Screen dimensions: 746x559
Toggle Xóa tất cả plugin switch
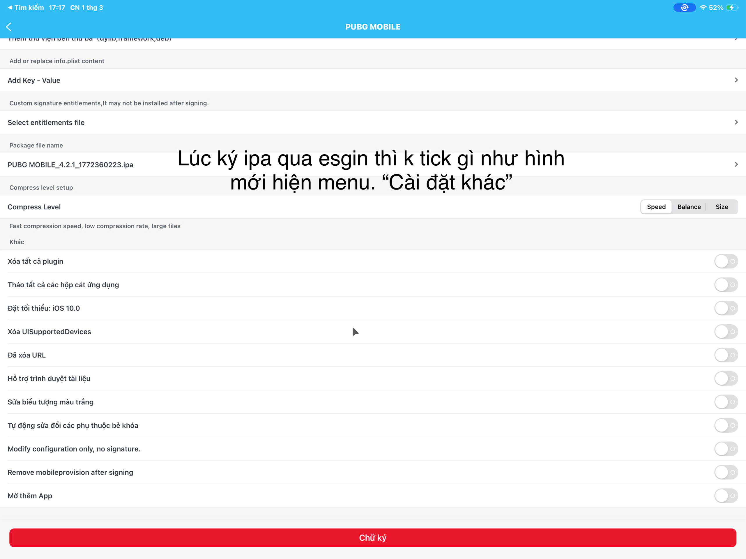(x=726, y=261)
